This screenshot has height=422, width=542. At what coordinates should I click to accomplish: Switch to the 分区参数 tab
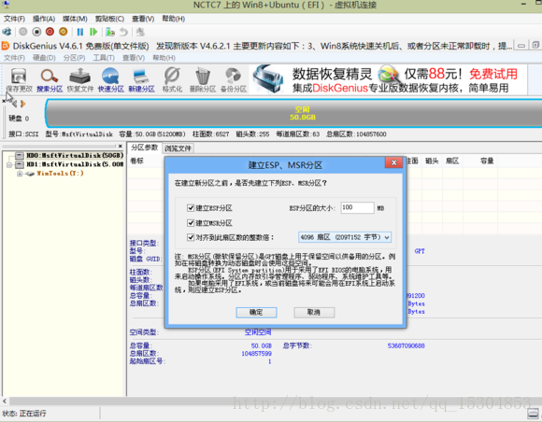(144, 148)
